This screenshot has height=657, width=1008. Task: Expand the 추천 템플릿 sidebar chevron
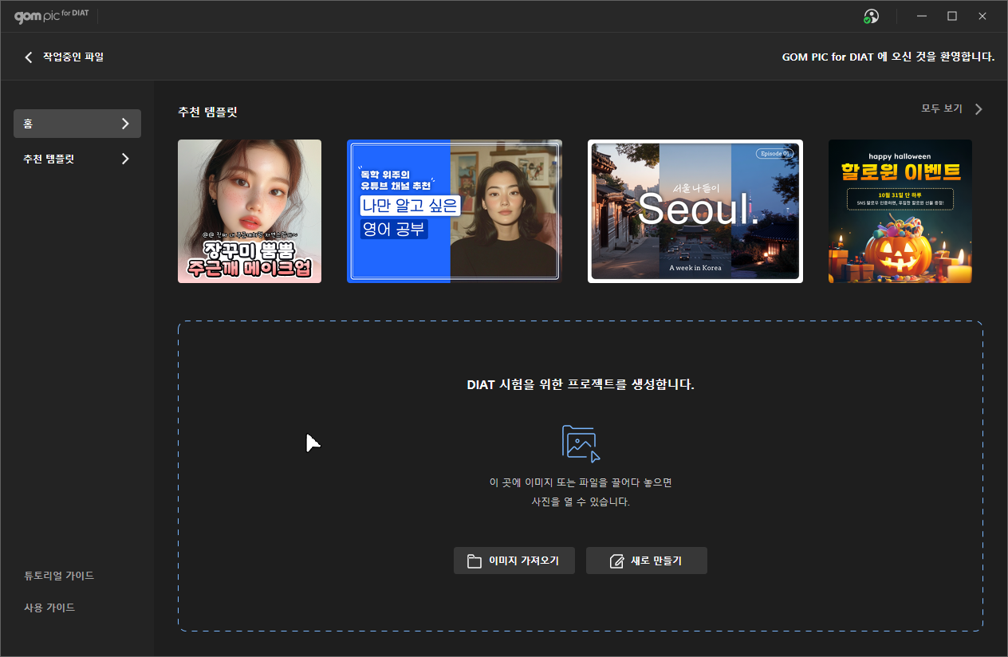click(x=125, y=159)
